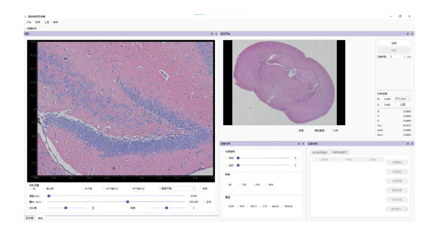
Task: Click the app logo in the title bar
Action: [x=25, y=17]
